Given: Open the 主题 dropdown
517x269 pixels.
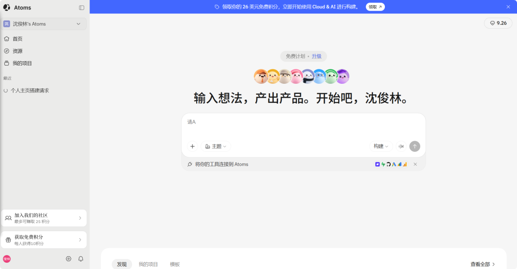Looking at the screenshot, I should 215,146.
